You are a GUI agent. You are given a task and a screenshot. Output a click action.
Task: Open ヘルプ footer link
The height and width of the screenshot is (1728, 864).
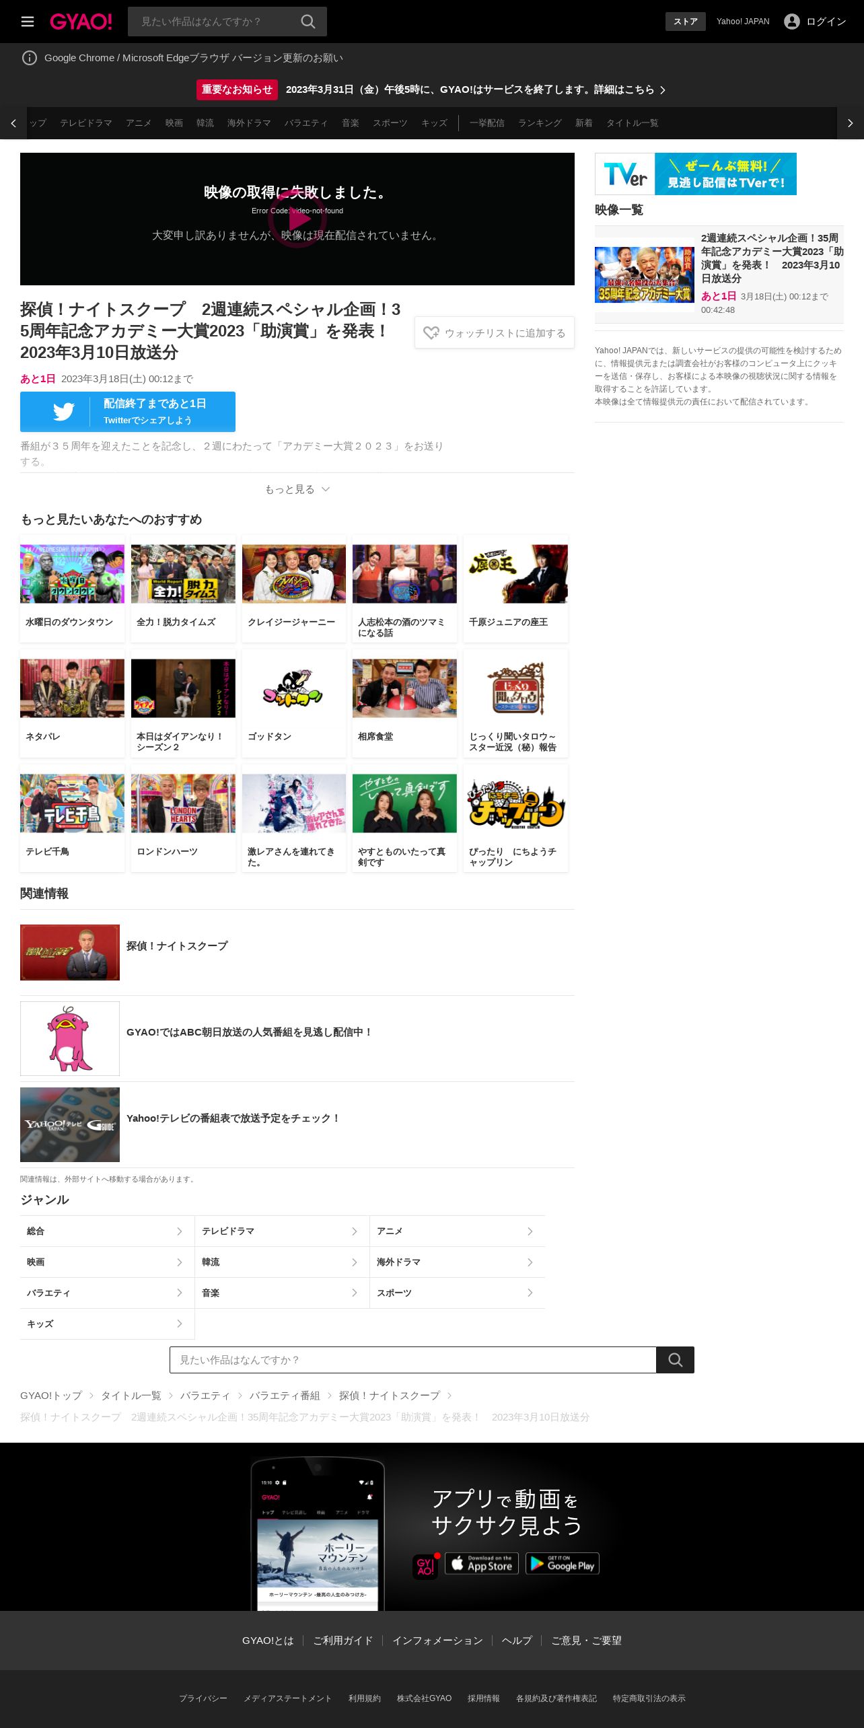click(x=517, y=1641)
